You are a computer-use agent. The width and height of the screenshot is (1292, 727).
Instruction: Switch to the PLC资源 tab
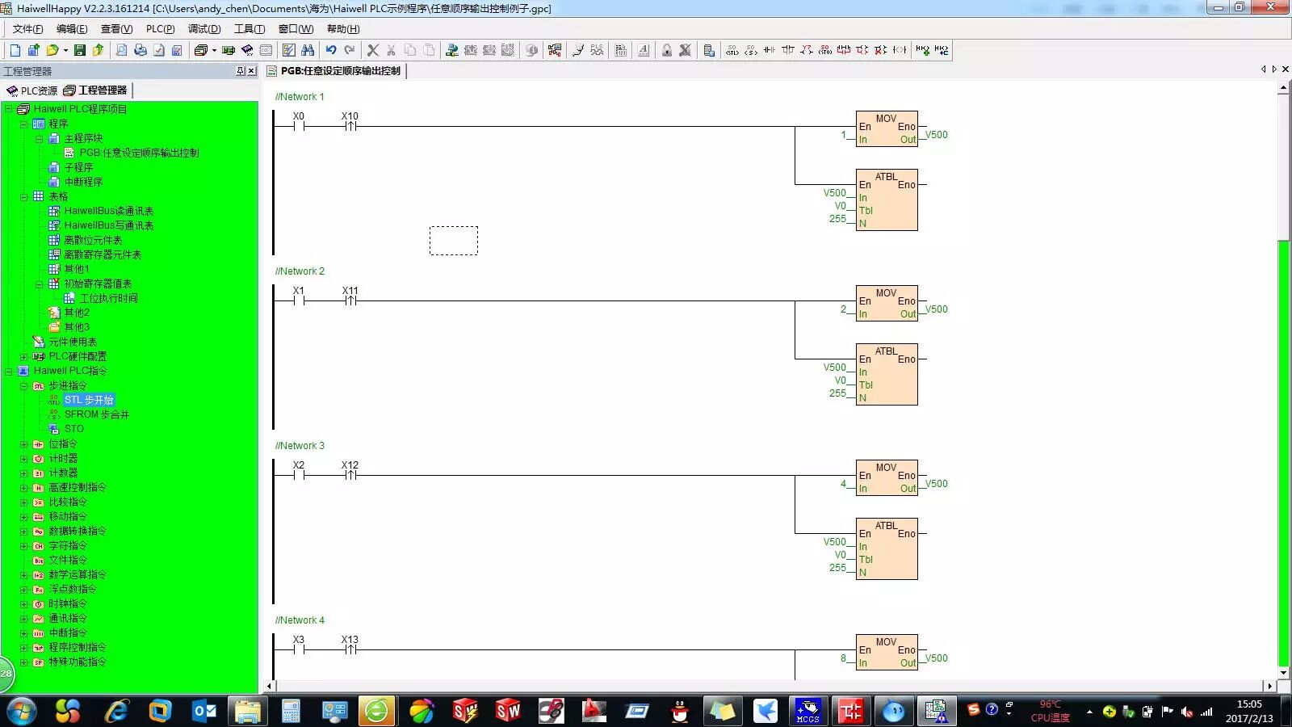tap(32, 90)
